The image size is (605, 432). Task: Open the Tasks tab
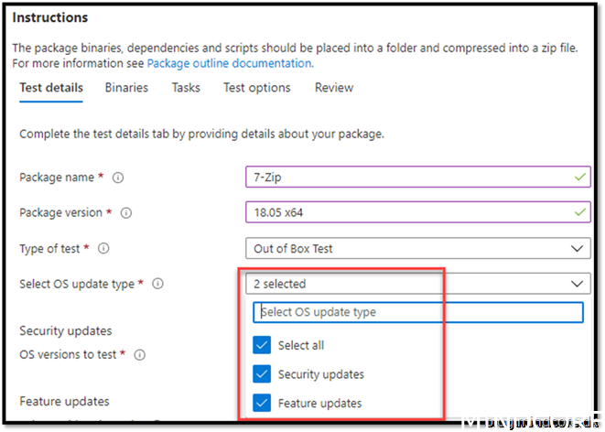[x=186, y=88]
